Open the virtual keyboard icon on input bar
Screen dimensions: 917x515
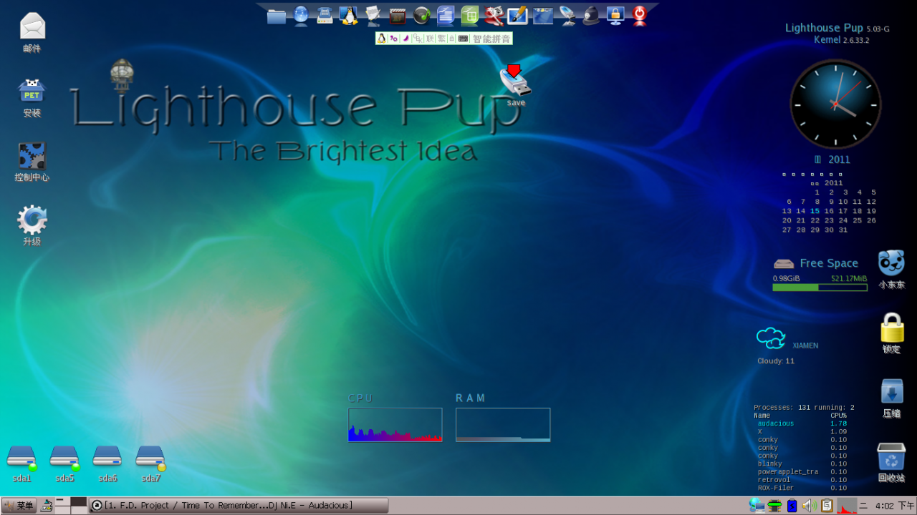click(x=464, y=39)
